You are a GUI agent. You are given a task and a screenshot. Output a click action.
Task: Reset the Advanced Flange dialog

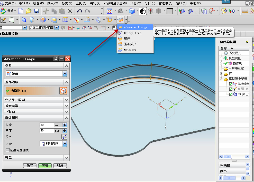[56, 59]
